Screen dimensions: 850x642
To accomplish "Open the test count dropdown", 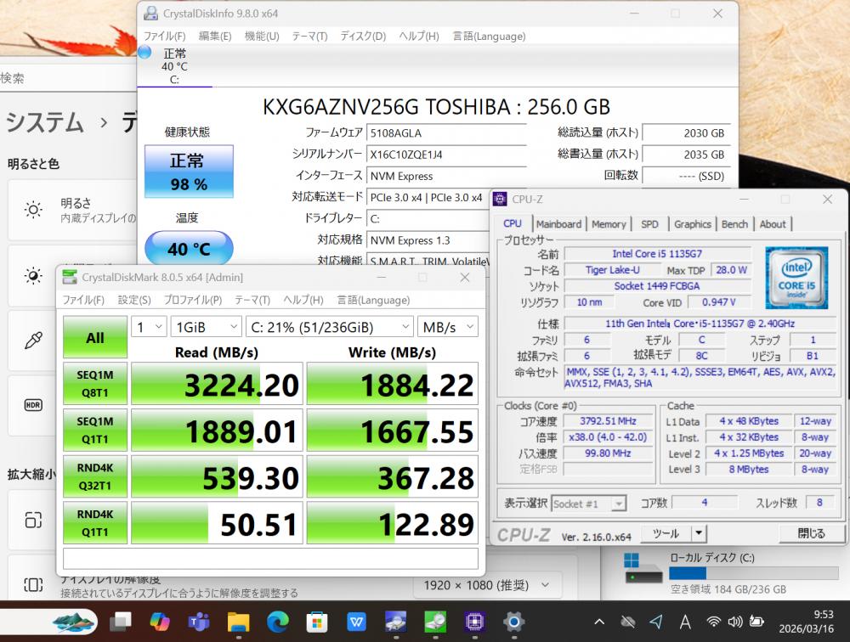I will tap(148, 327).
